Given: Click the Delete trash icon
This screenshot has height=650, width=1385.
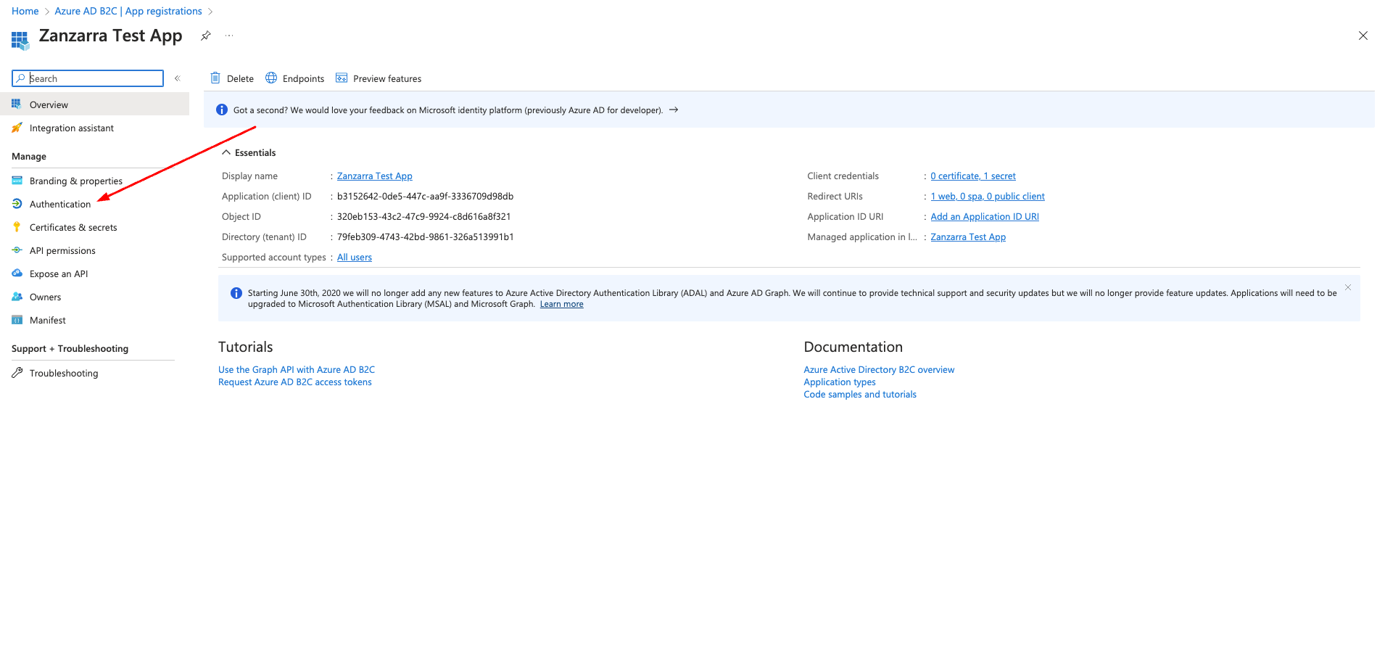Looking at the screenshot, I should [215, 78].
